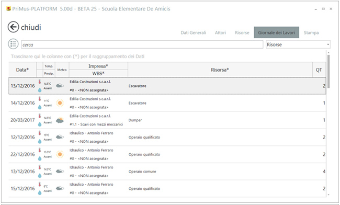Click the chiudi label to close
Viewport: 340px width, 205px height.
(31, 27)
